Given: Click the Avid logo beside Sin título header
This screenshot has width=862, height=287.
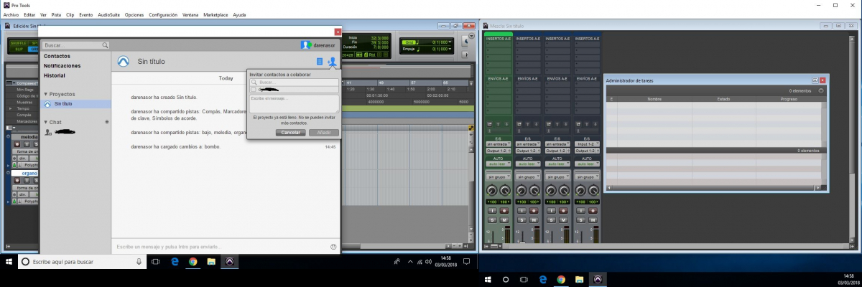Looking at the screenshot, I should coord(124,62).
